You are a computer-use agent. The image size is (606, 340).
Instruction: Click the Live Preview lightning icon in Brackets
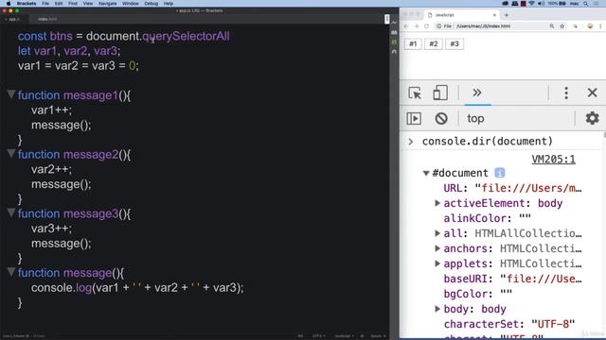[394, 23]
